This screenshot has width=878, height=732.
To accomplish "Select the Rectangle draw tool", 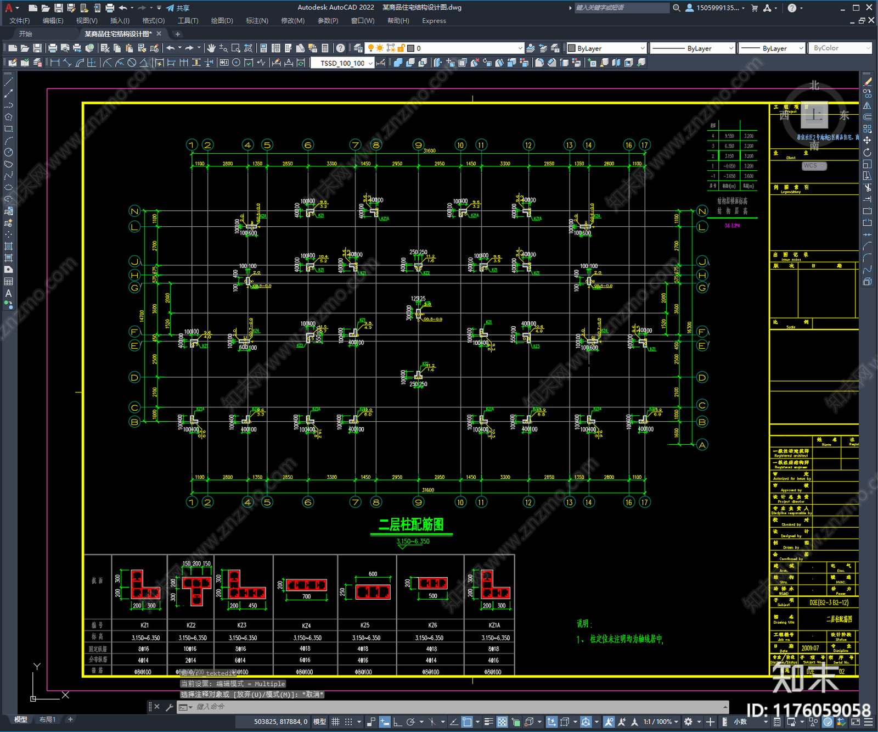I will [8, 129].
